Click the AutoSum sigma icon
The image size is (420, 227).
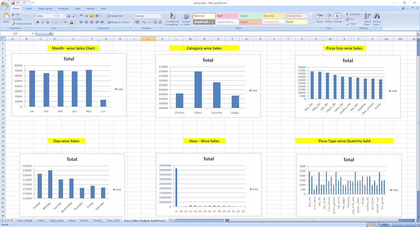pyautogui.click(x=347, y=14)
